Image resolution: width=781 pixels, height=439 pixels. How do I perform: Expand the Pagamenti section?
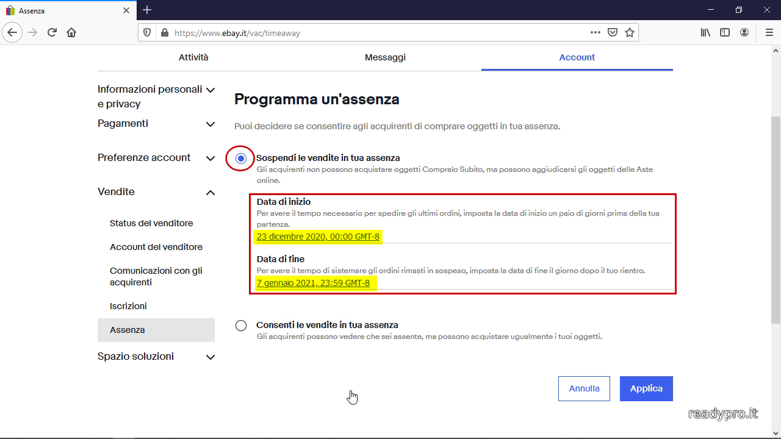[x=211, y=124]
